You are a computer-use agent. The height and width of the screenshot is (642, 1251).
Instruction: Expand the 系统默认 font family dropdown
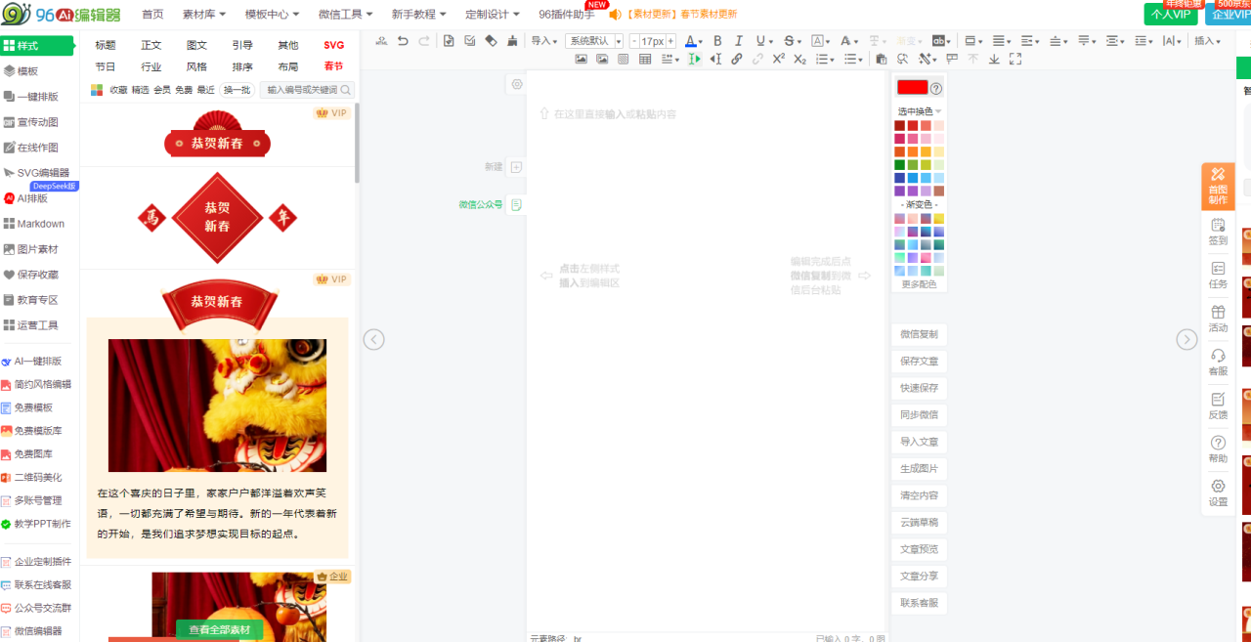pos(594,41)
